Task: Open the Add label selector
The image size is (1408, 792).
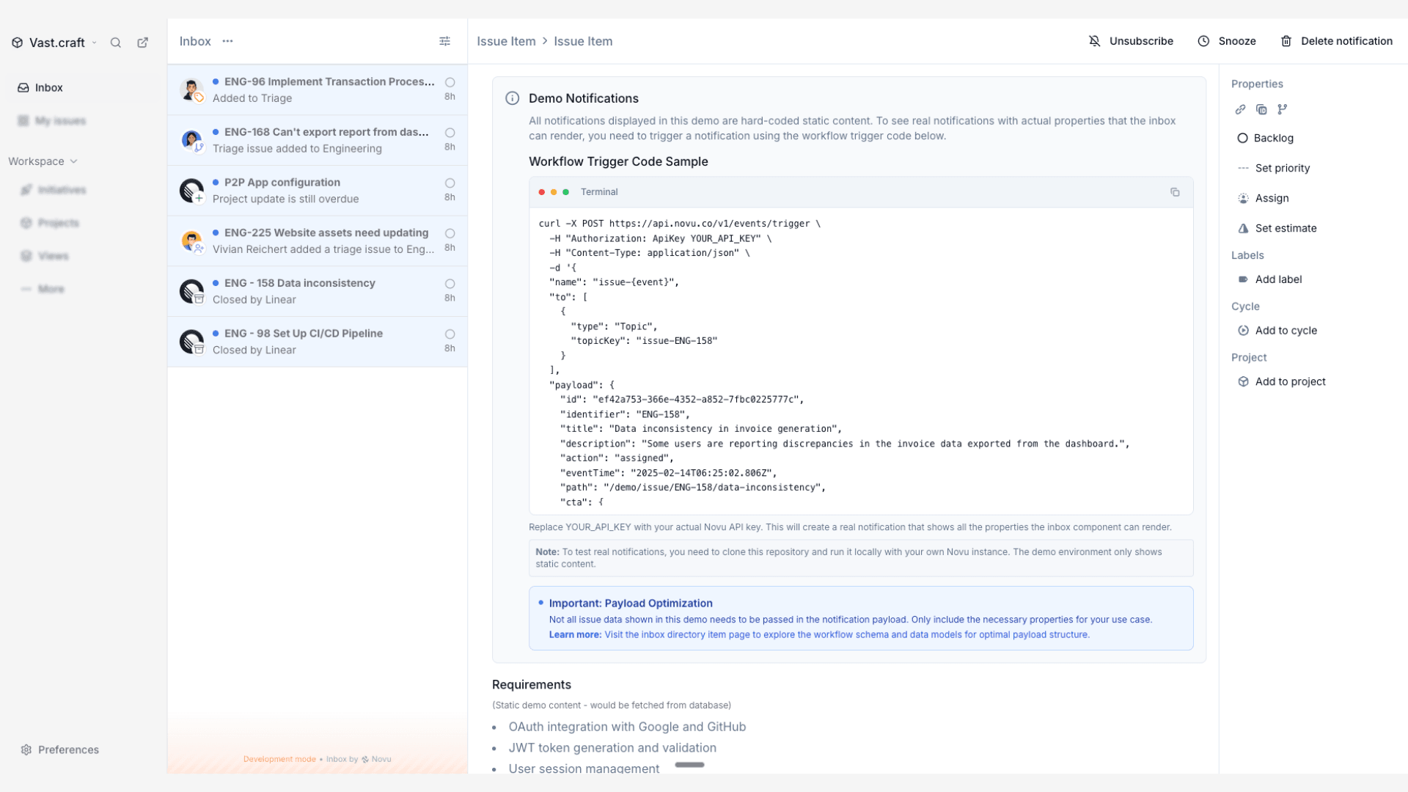Action: click(x=1269, y=279)
